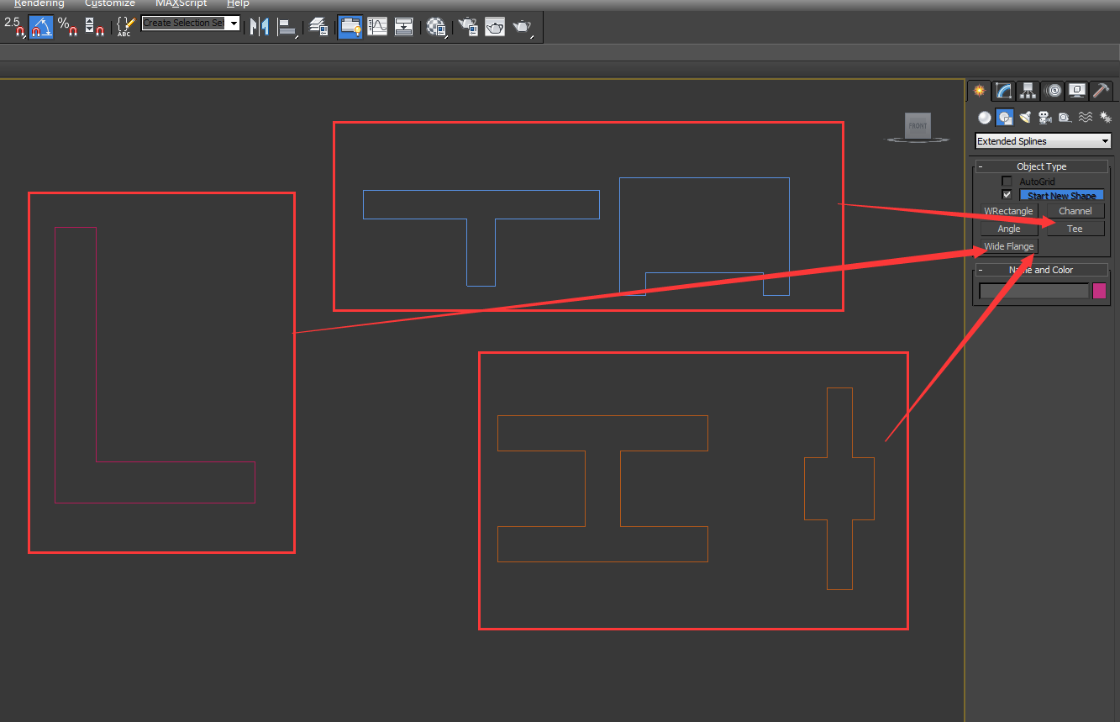Open the Material Editor icon
Image resolution: width=1120 pixels, height=722 pixels.
click(436, 27)
